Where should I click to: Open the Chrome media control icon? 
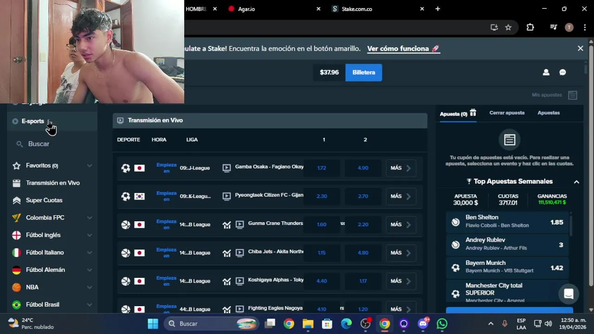coord(553,27)
